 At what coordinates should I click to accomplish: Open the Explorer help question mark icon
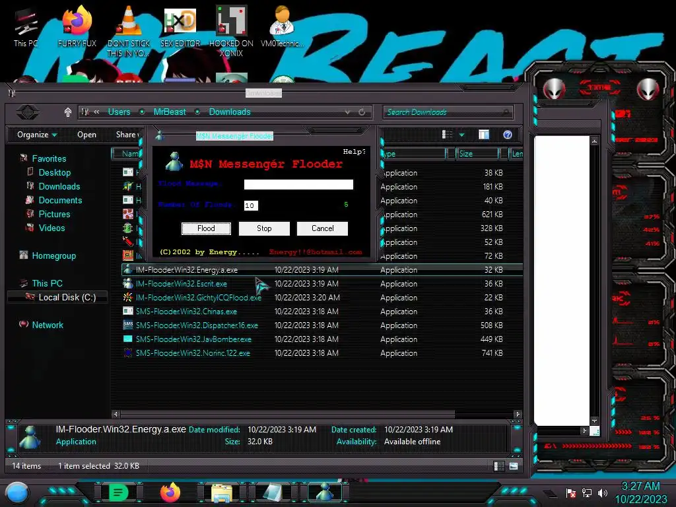[x=508, y=135]
